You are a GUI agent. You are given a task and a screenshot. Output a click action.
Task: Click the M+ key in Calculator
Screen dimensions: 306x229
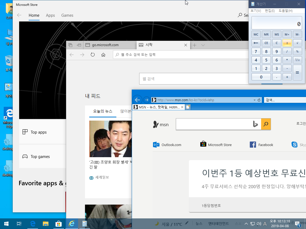(287, 34)
